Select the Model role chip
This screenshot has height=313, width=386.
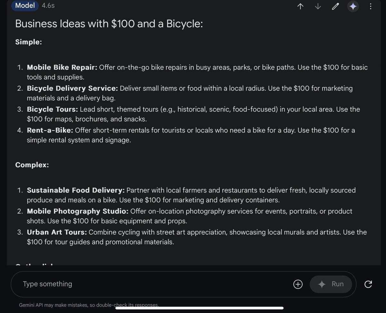(25, 5)
